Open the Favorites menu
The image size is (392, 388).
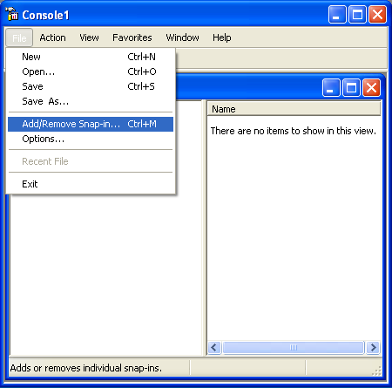(x=132, y=37)
